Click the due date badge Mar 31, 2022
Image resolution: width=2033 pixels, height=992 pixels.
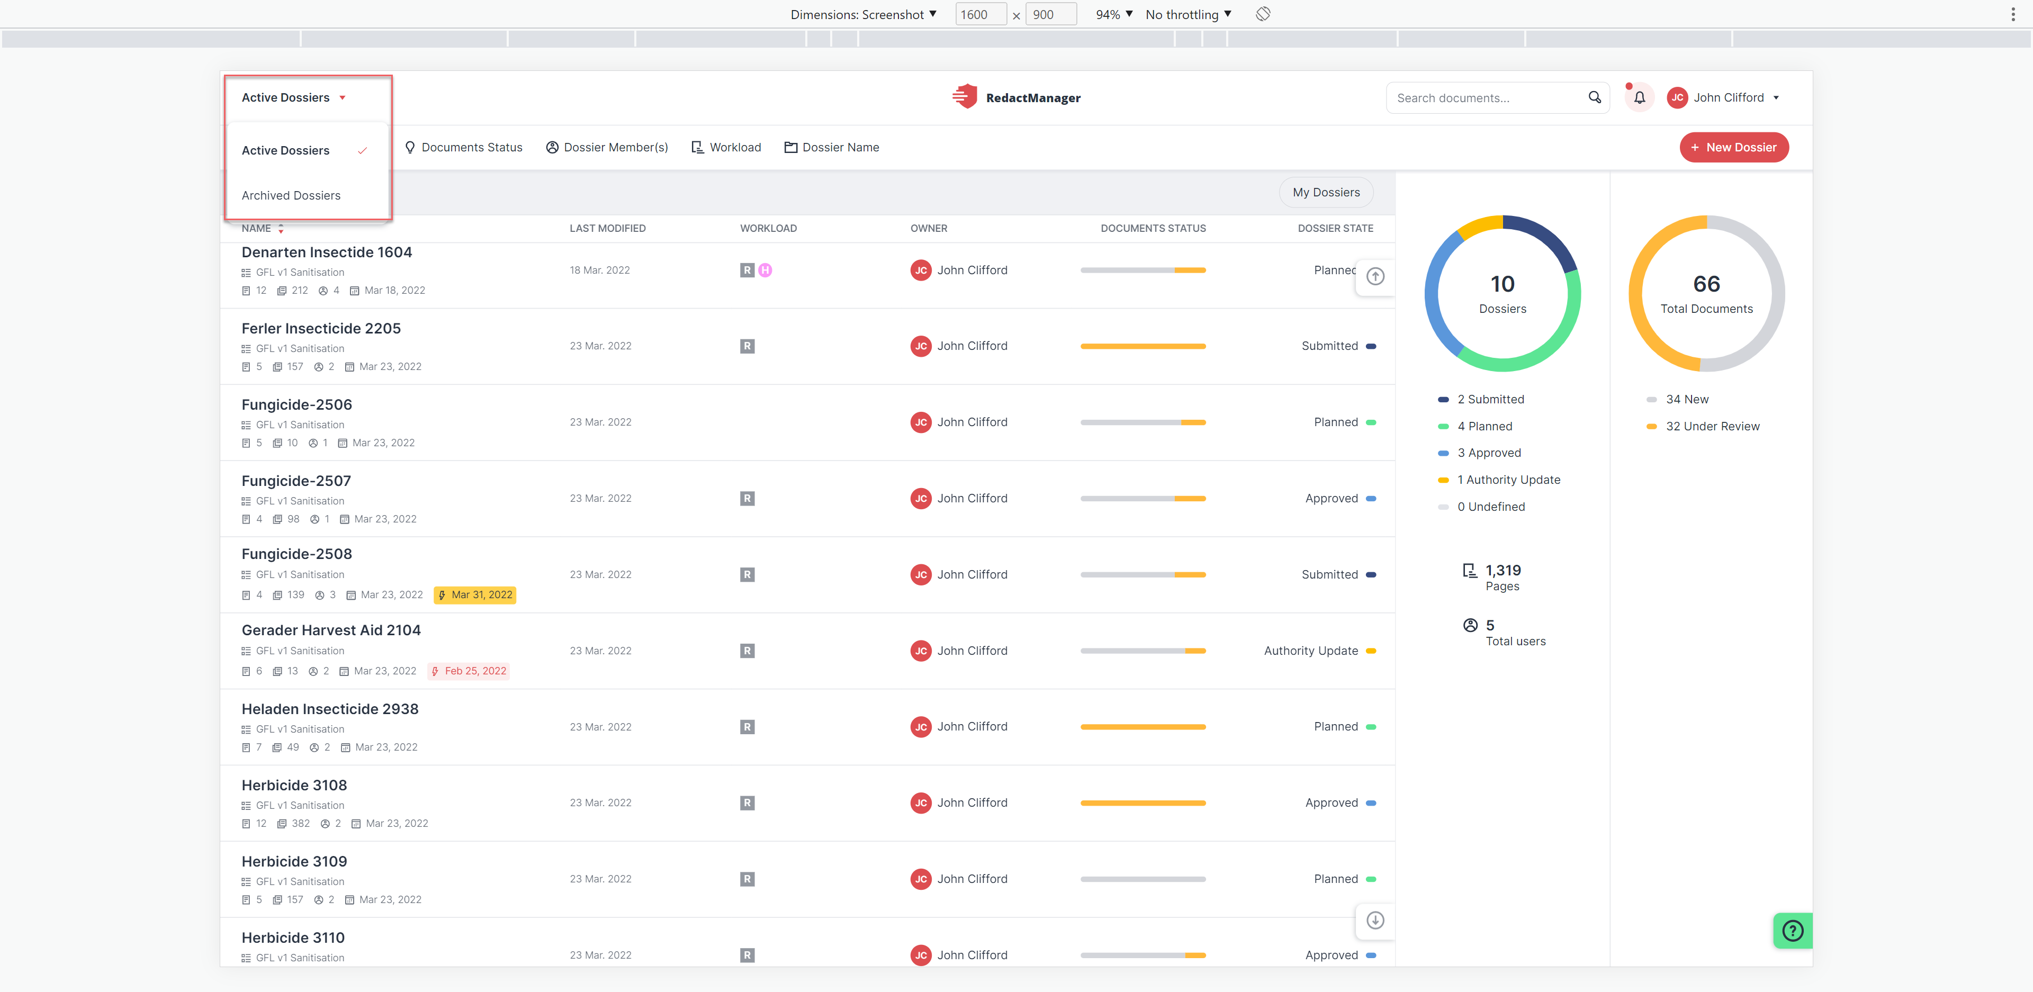point(474,595)
